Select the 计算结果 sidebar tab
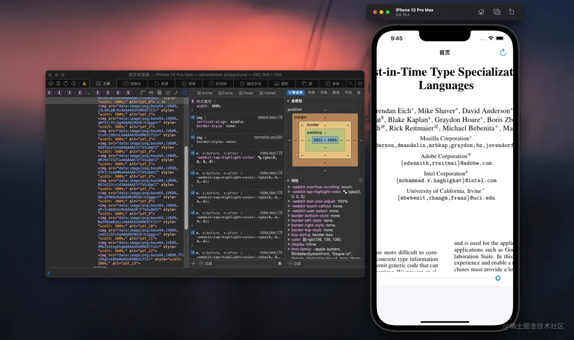Viewport: 574px width, 340px height. click(x=295, y=92)
